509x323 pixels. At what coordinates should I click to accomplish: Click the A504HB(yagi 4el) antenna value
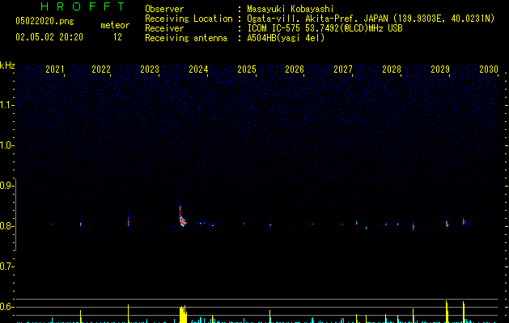[x=286, y=38]
